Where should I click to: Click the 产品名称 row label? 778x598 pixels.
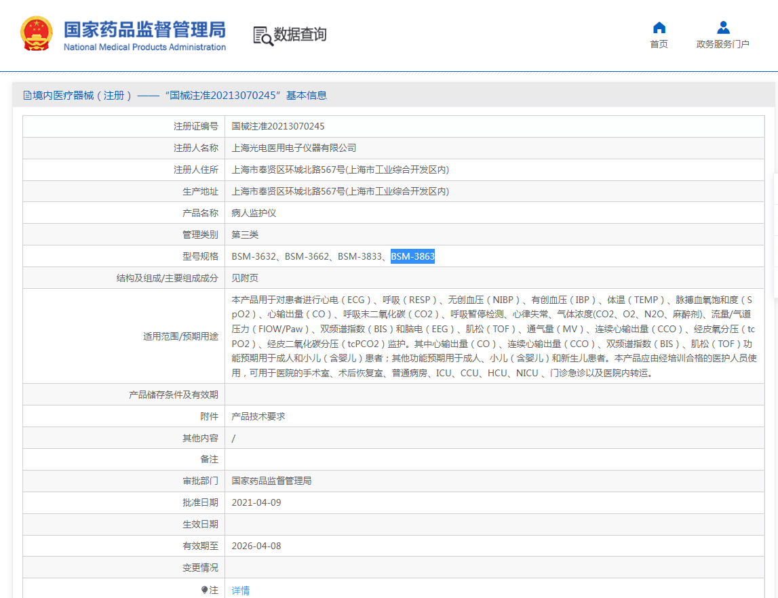point(201,213)
